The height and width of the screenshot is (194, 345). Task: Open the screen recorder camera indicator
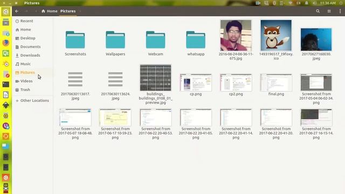coord(258,3)
